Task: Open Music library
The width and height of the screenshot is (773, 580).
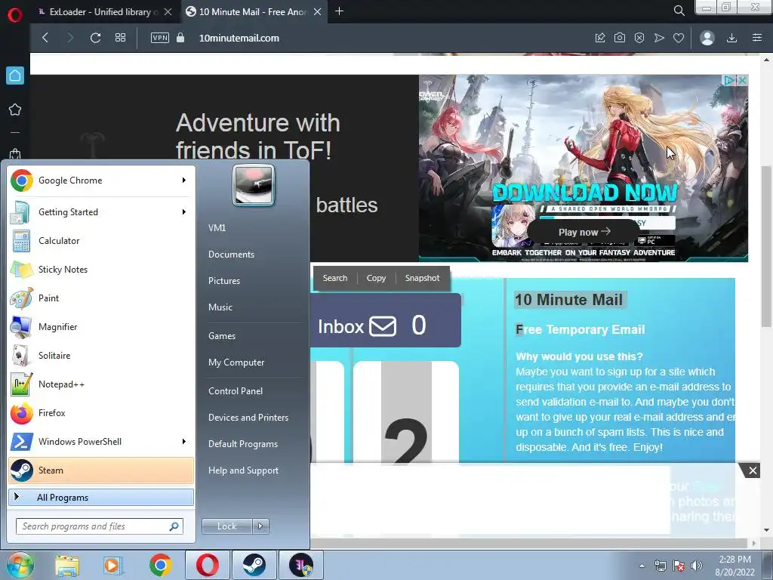Action: (220, 307)
